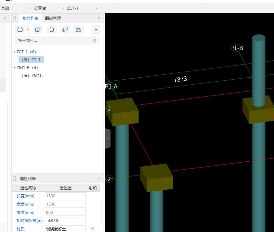274x232 pixels.
Task: Collapse the ZCT-1 <8> tree node
Action: 15,52
